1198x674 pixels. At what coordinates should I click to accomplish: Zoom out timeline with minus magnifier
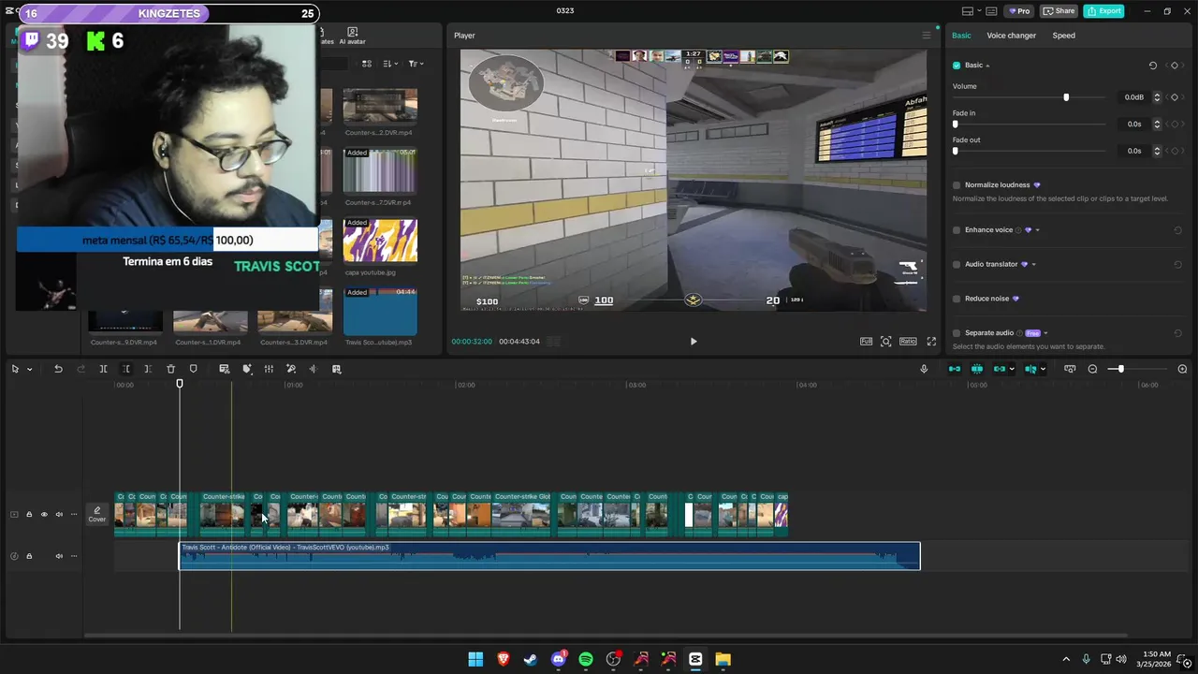(x=1092, y=369)
